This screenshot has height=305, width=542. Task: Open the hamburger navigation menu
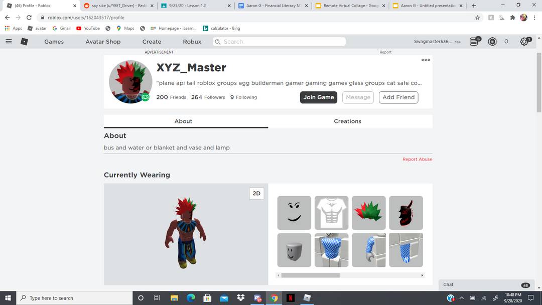coord(9,42)
